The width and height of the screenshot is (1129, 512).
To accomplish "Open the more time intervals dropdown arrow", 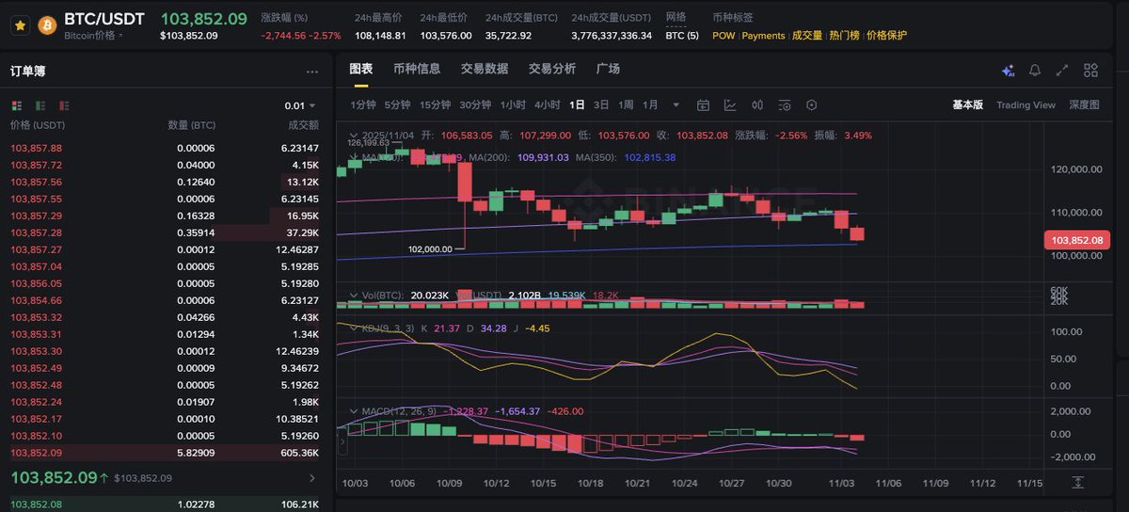I will coord(678,105).
